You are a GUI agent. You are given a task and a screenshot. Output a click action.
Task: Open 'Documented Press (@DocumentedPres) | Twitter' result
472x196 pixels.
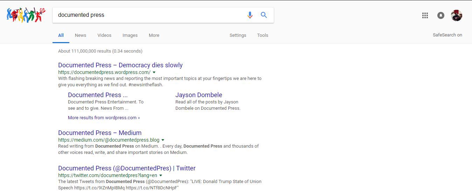[127, 168]
